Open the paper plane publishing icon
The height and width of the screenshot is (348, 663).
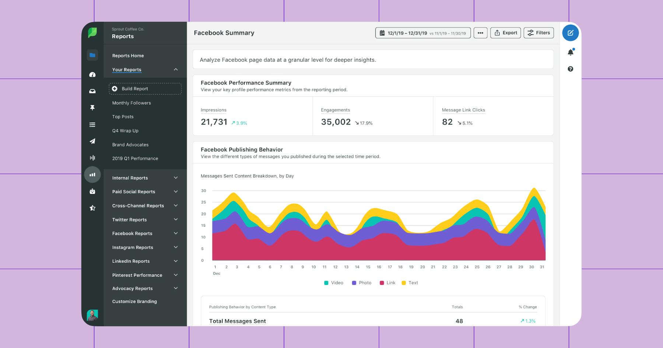92,141
